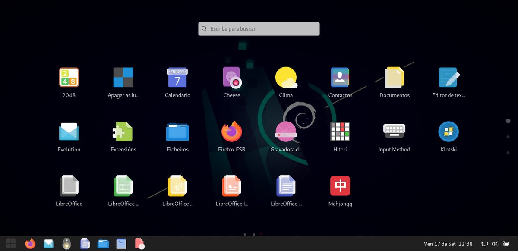Launch the Cheese webcam application
Screen dimensions: 518x251
coord(231,78)
